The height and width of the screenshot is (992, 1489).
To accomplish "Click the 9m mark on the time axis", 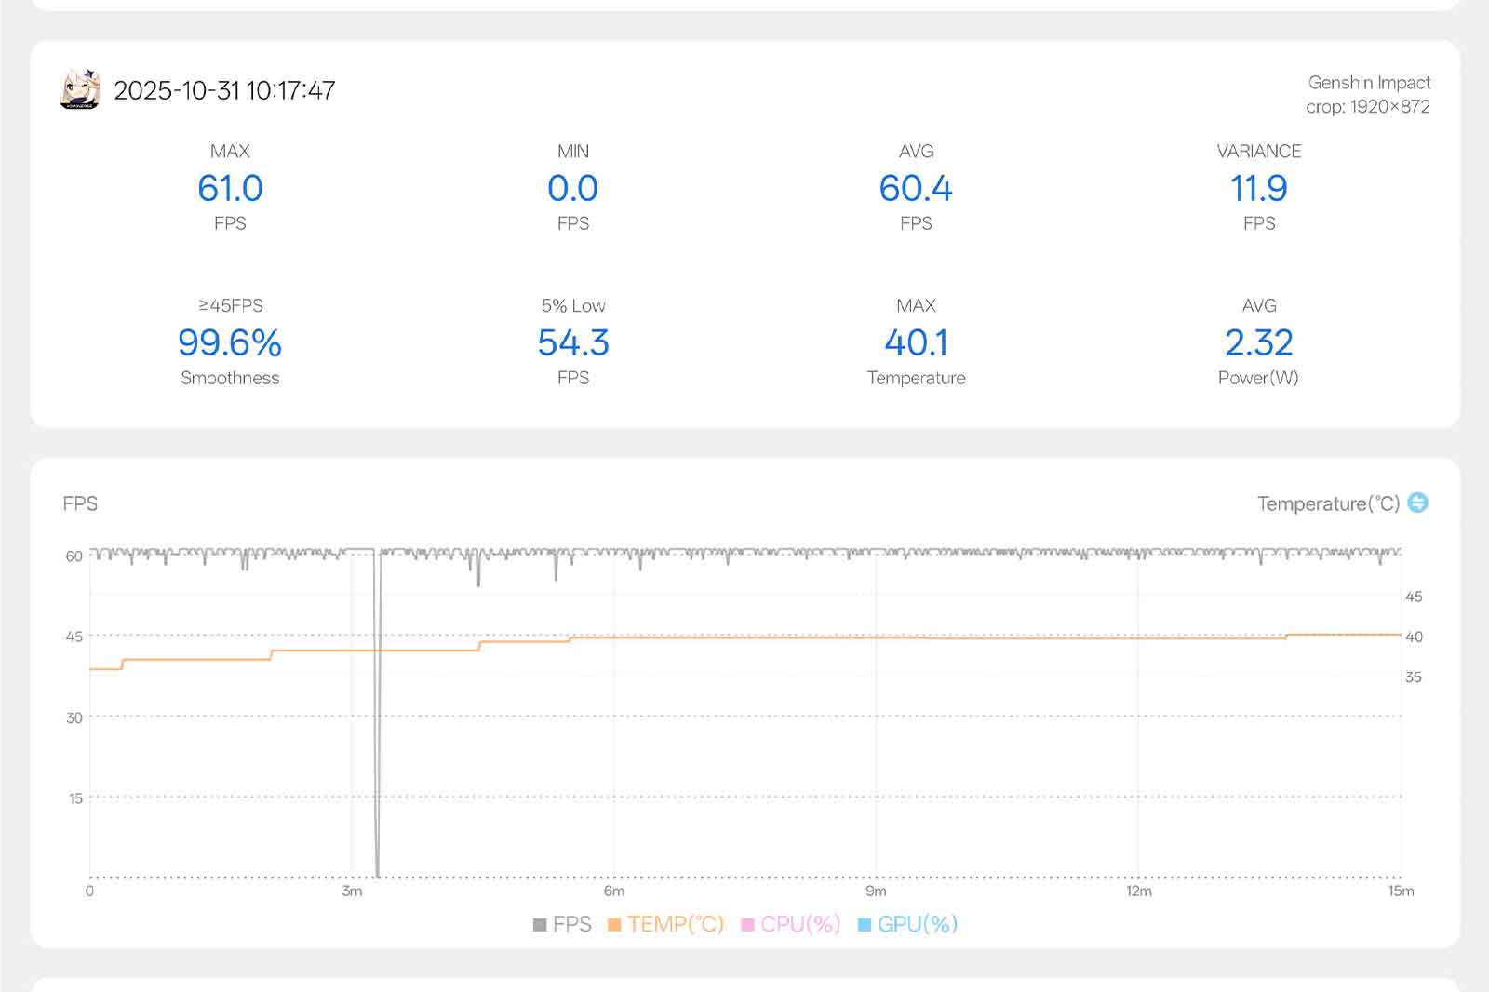I will 876,891.
